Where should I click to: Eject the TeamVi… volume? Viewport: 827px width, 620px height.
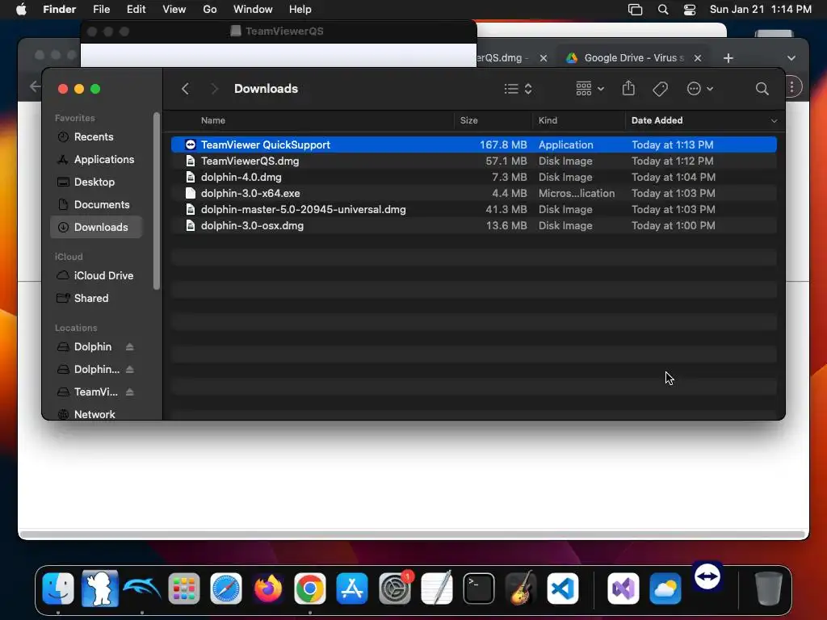click(130, 392)
